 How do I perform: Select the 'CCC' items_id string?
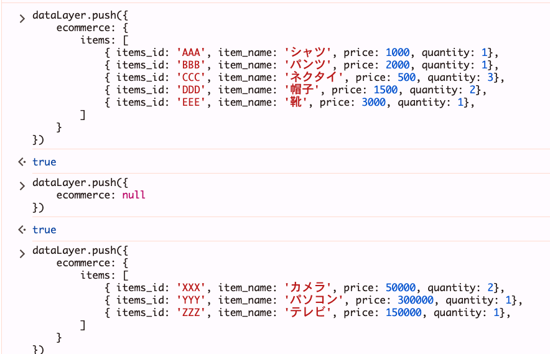(191, 78)
